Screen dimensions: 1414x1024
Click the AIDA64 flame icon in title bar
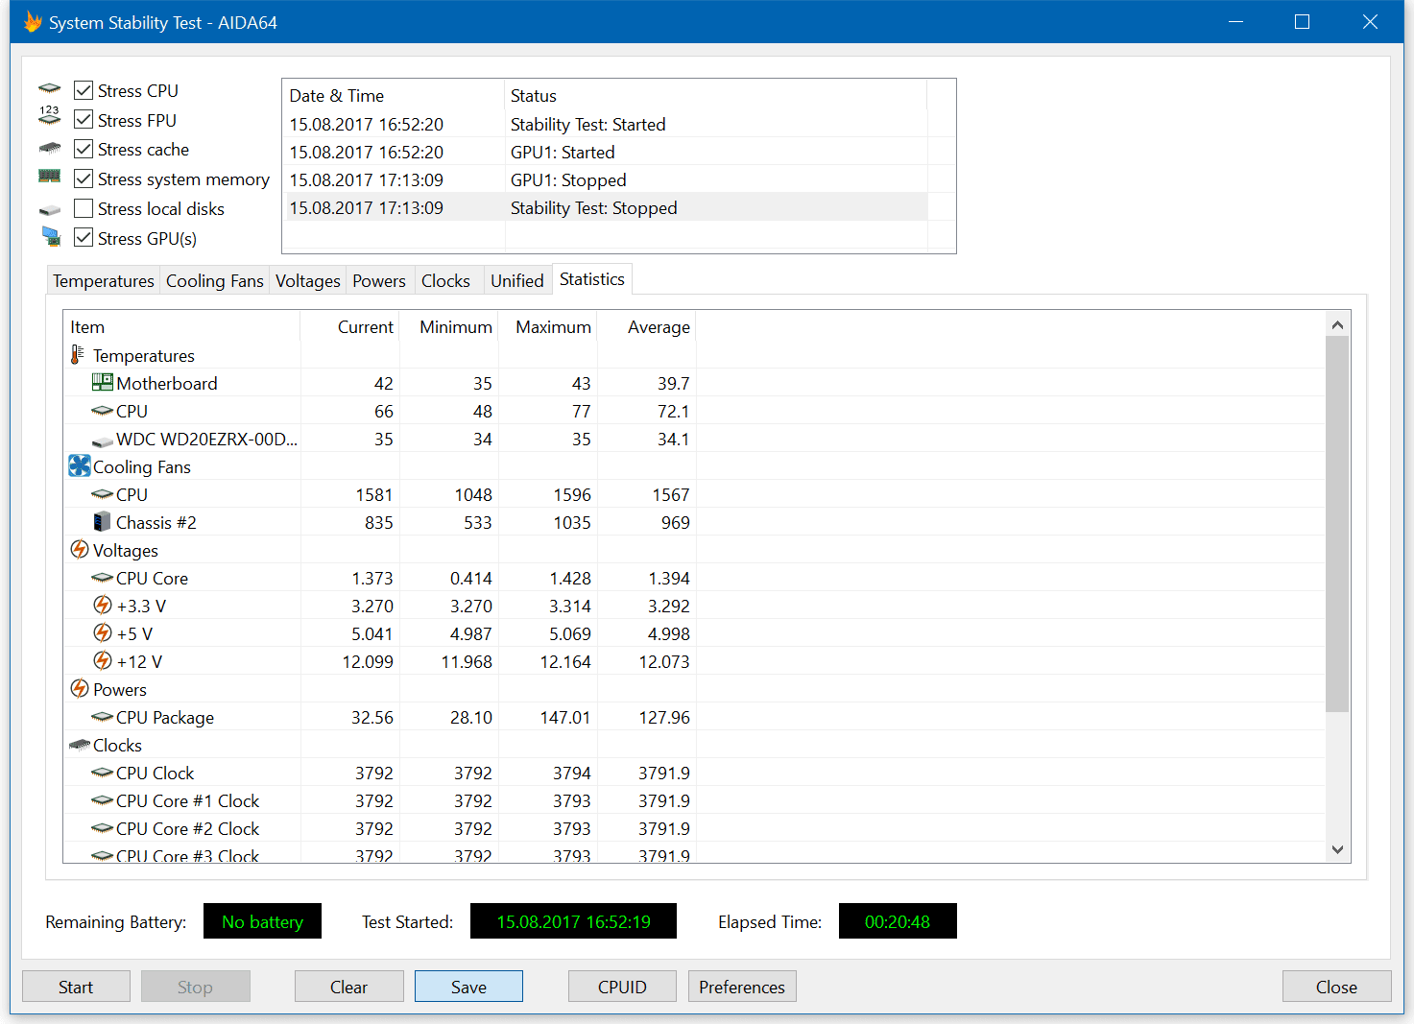click(x=34, y=21)
